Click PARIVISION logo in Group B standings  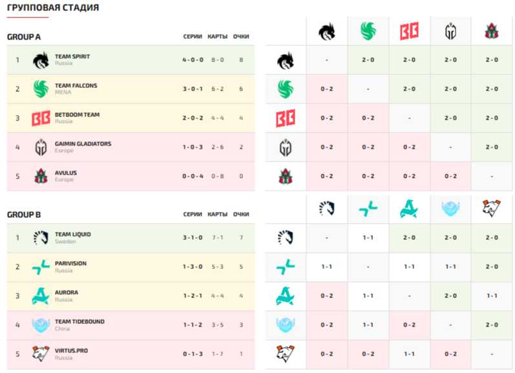click(x=41, y=267)
